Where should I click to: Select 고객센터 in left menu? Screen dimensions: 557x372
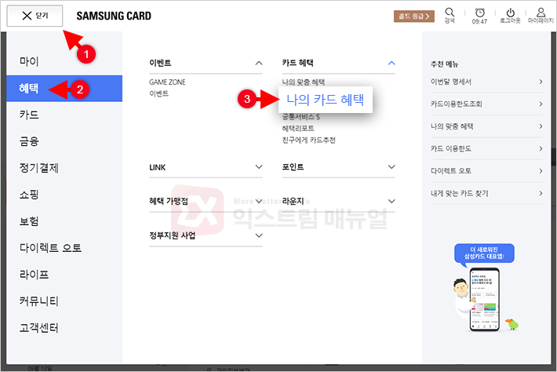38,328
